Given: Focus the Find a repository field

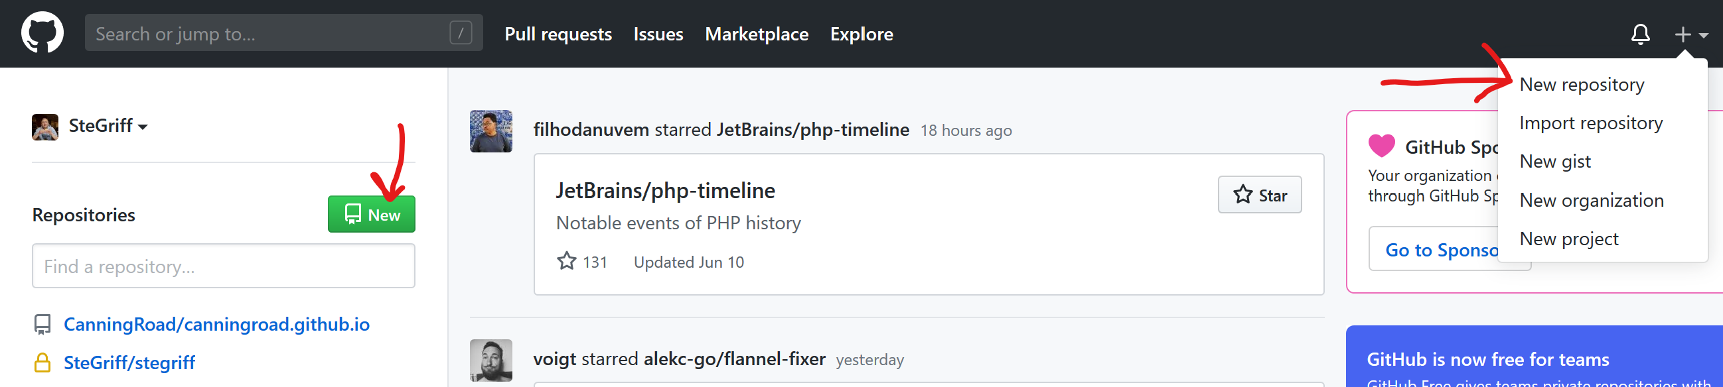Looking at the screenshot, I should point(224,266).
